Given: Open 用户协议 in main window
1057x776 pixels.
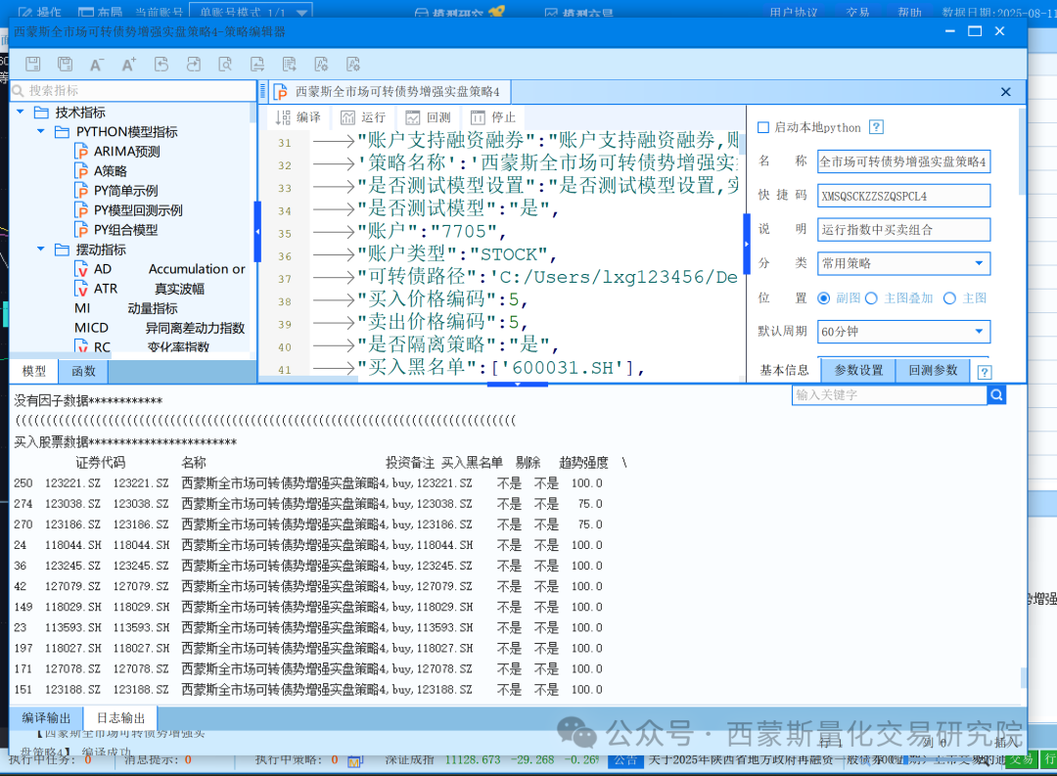Looking at the screenshot, I should tap(794, 12).
